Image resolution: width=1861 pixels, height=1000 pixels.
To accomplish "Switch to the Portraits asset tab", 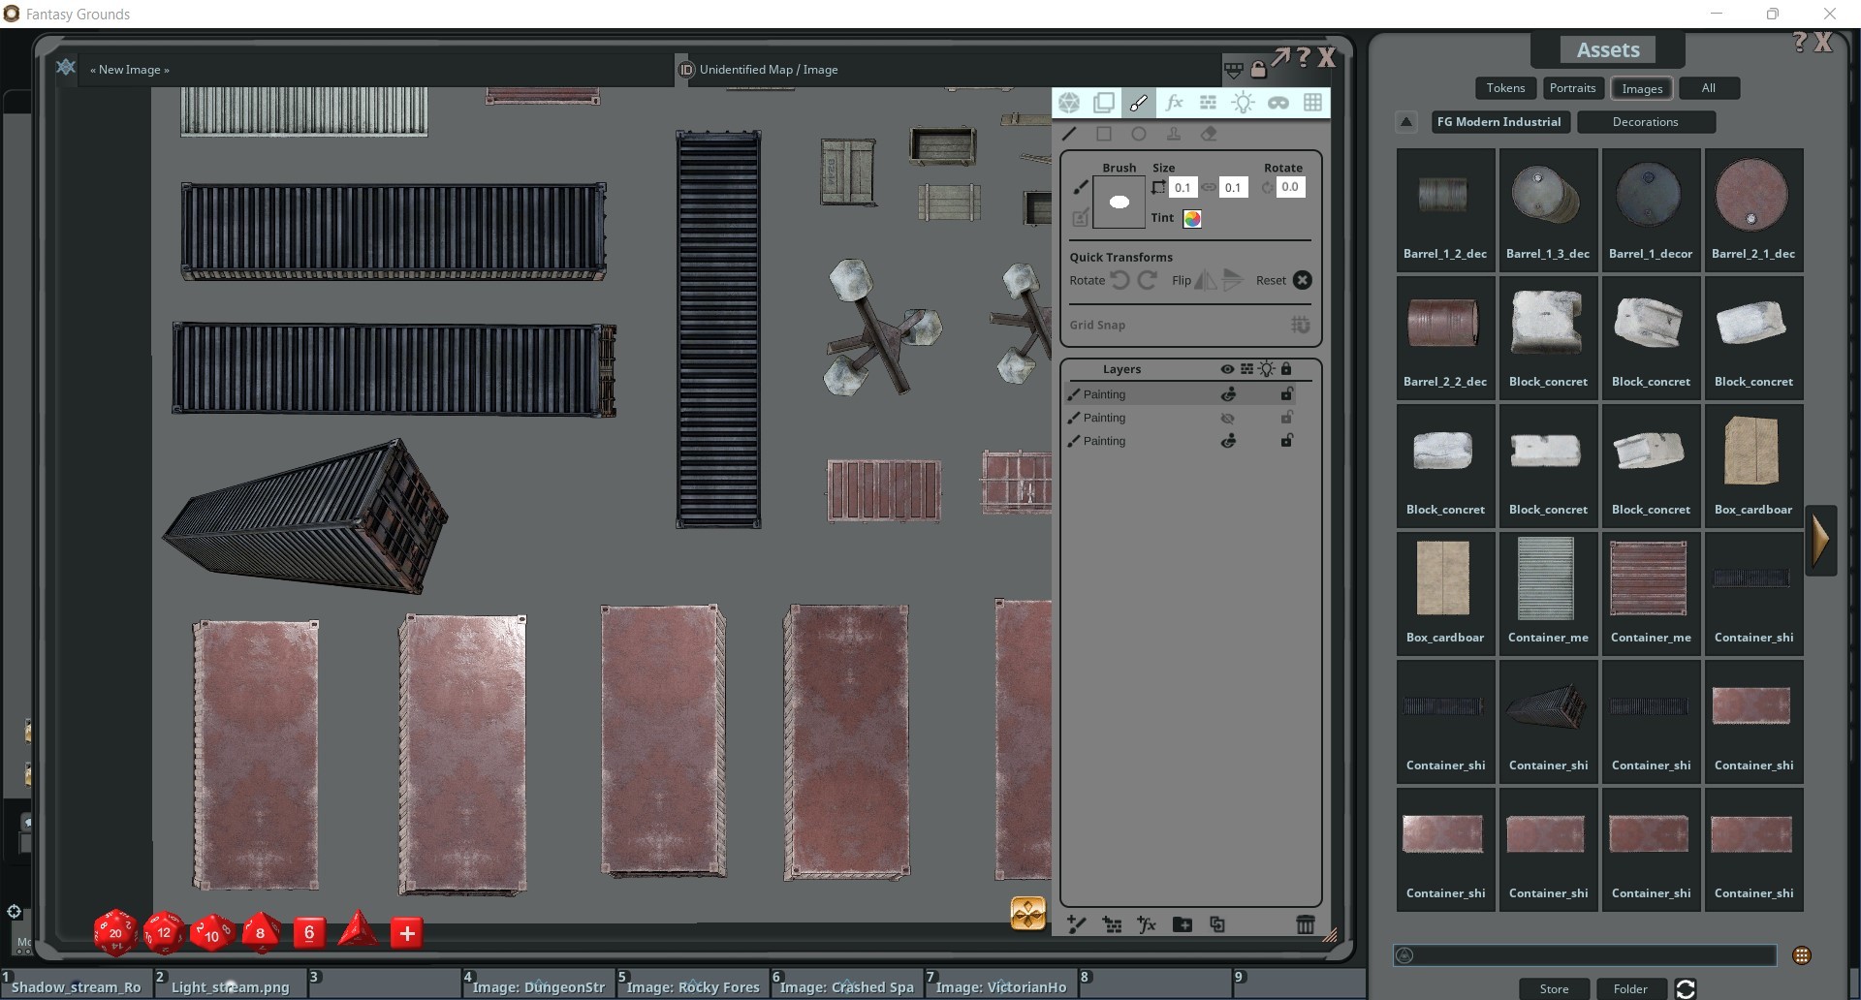I will [x=1572, y=88].
